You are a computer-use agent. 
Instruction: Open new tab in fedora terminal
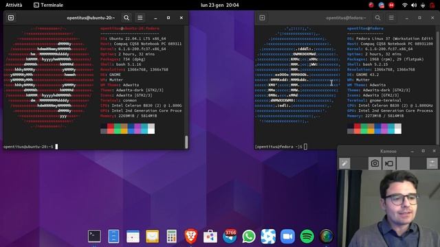pos(262,18)
